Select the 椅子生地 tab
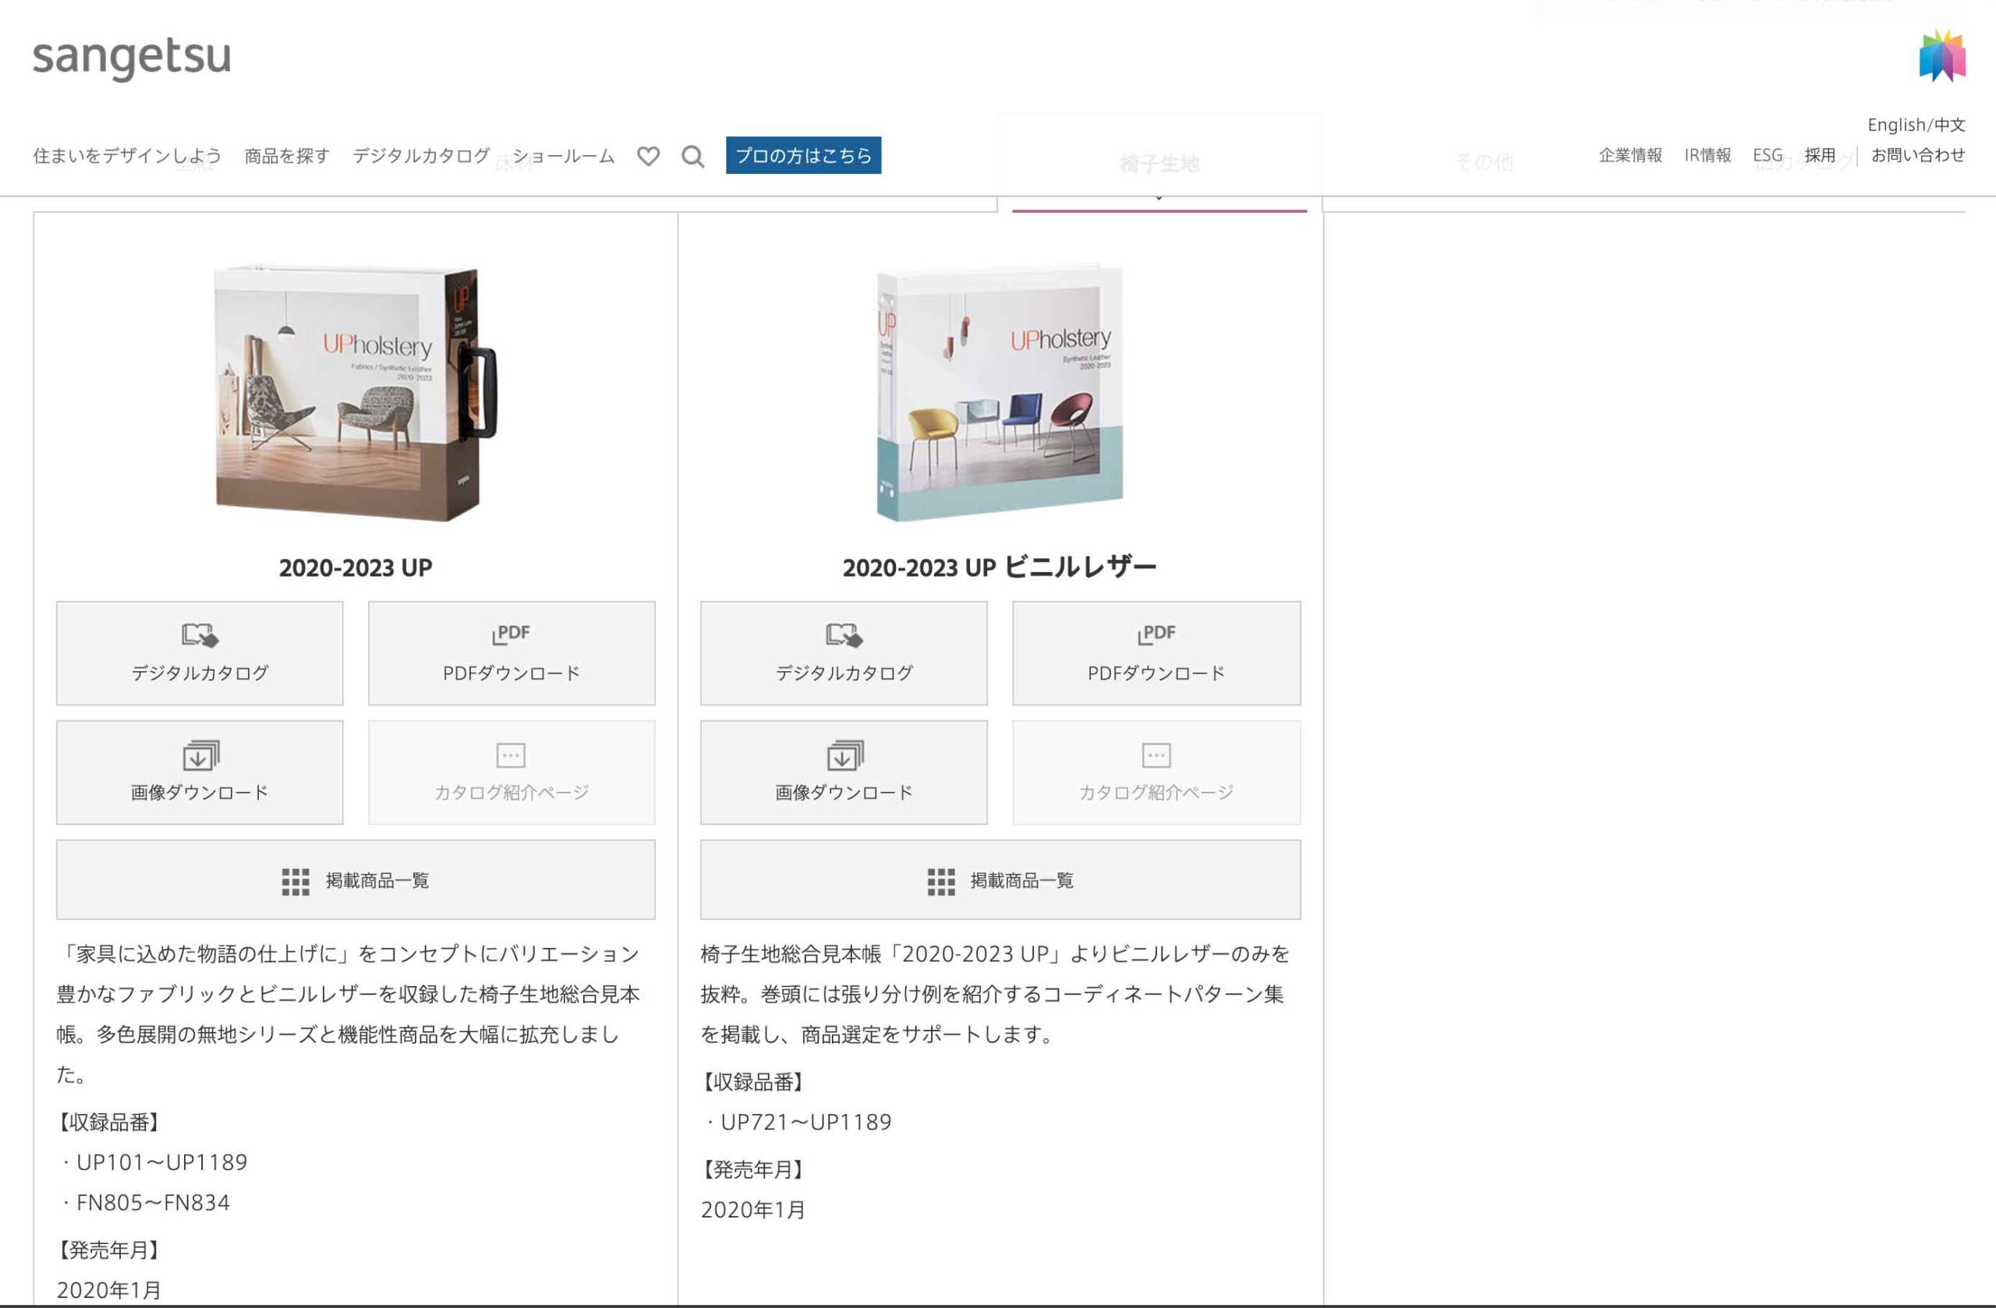This screenshot has height=1308, width=1996. (1160, 164)
